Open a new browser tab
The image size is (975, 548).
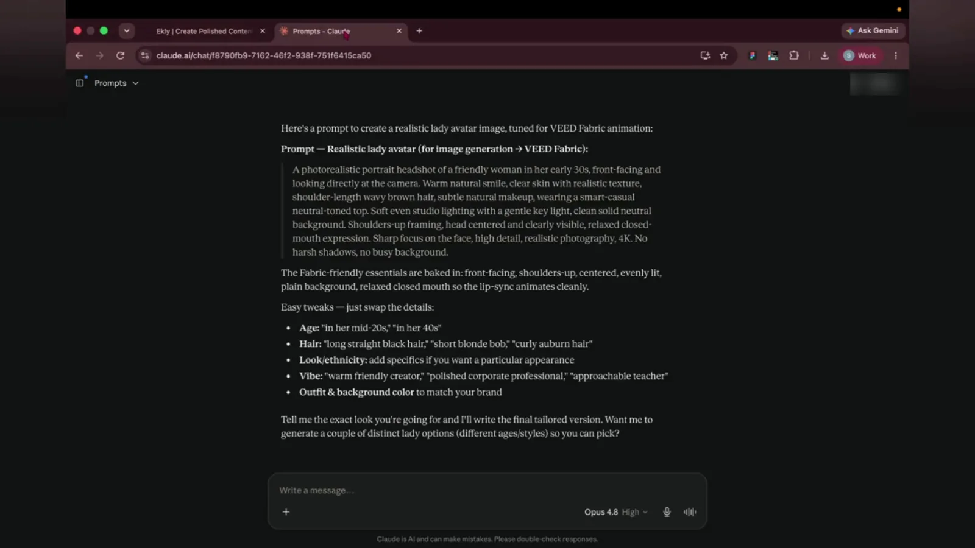click(419, 31)
